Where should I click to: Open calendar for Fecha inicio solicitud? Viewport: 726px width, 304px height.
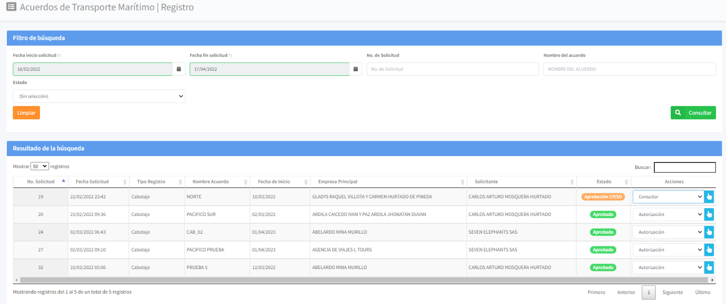179,69
